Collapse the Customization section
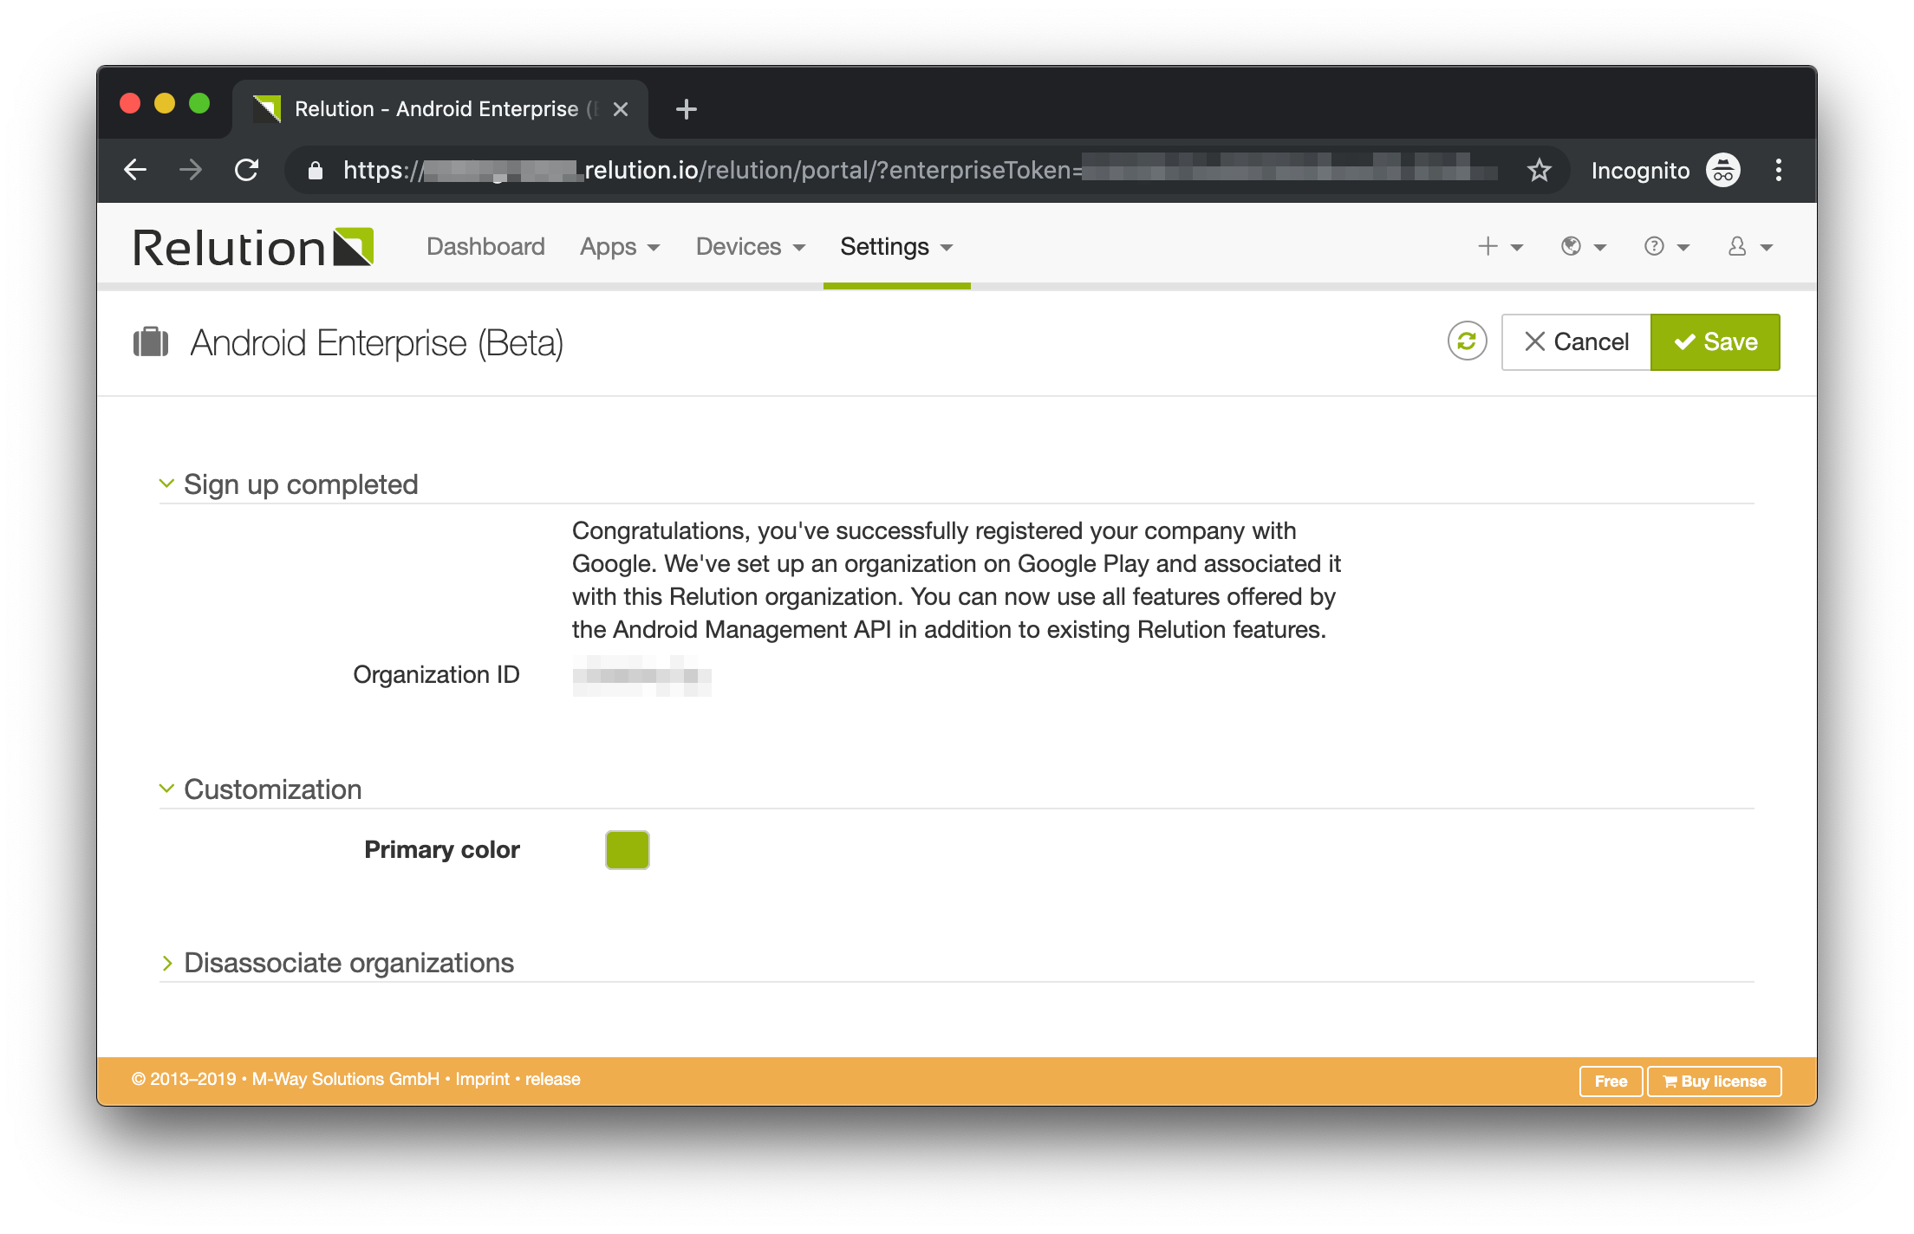Screen dimensions: 1914x1234 (260, 789)
